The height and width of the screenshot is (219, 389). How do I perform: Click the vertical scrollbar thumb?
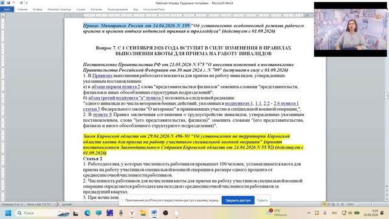click(387, 96)
